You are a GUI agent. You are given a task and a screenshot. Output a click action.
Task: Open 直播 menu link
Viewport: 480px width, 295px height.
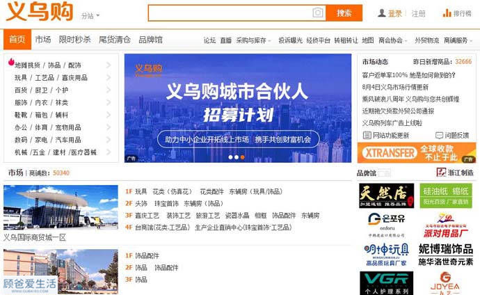click(226, 40)
